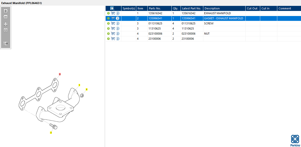301x147 pixels.
Task: Click the search icon in table header
Action: (x=112, y=8)
